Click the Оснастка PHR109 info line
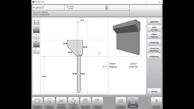194x109 pixels. (40, 12)
